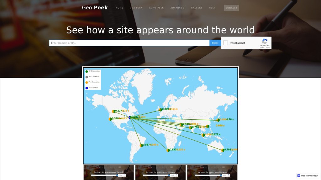This screenshot has height=180, width=321.
Task: Click the Geo-Peek logo
Action: pos(95,7)
